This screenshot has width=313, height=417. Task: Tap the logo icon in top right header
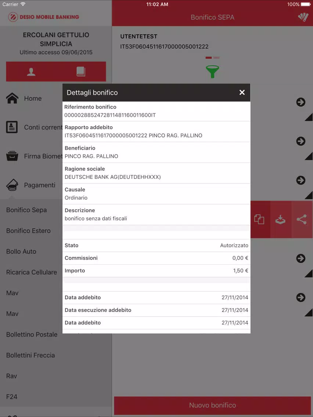pos(303,17)
